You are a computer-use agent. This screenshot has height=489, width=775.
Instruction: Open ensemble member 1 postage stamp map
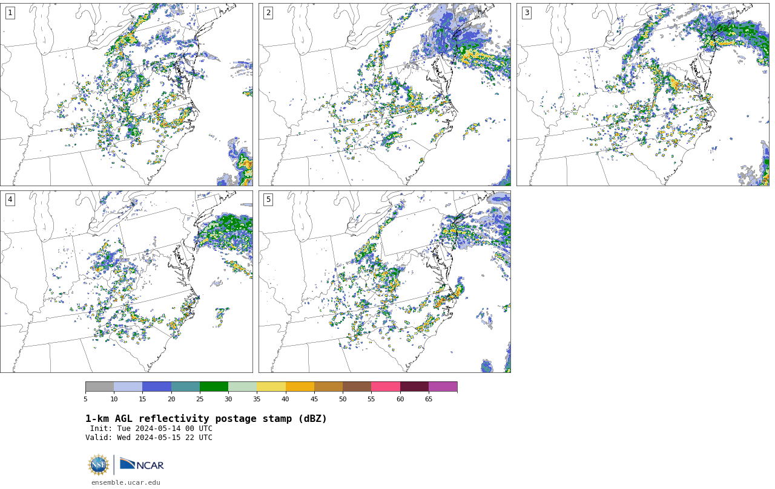127,94
